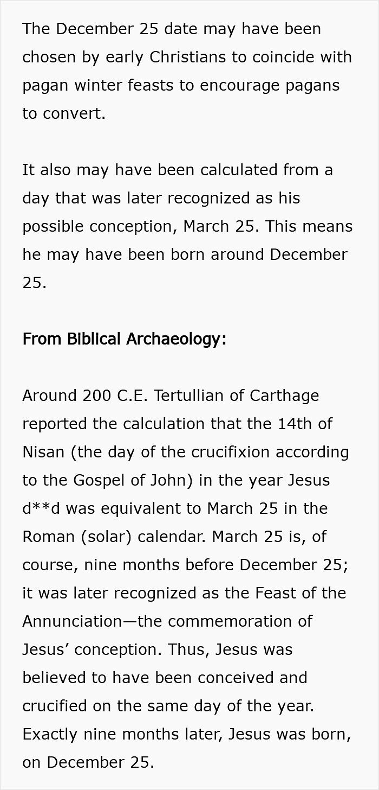Viewport: 379px width, 790px height.
Task: Click the lone '25.' ending second paragraph
Action: tap(35, 283)
